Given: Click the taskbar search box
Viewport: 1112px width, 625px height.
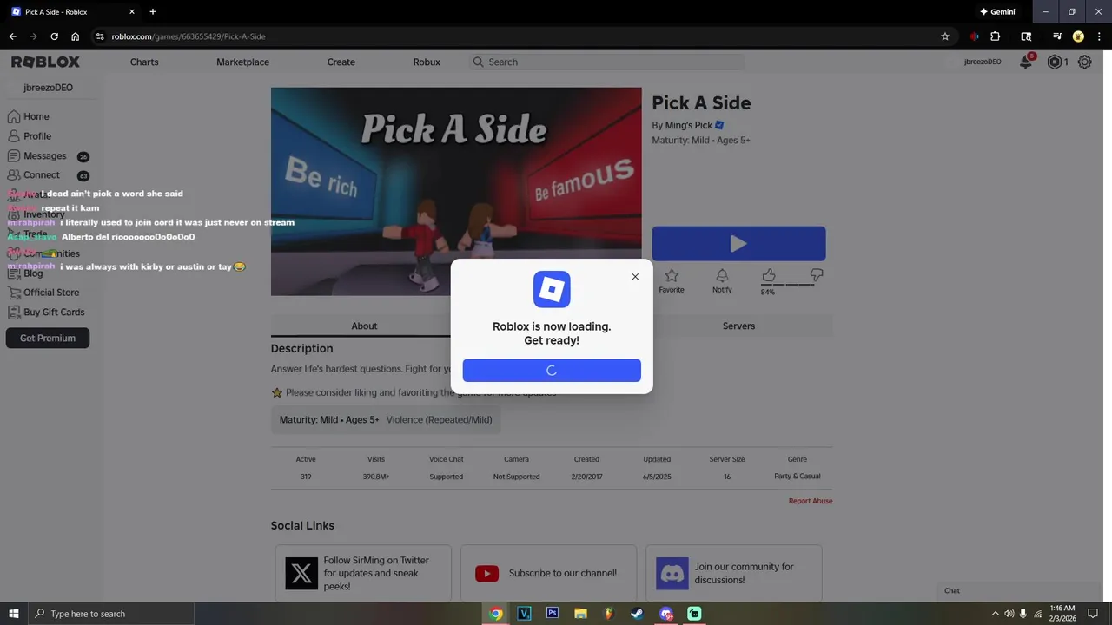Looking at the screenshot, I should (x=110, y=614).
